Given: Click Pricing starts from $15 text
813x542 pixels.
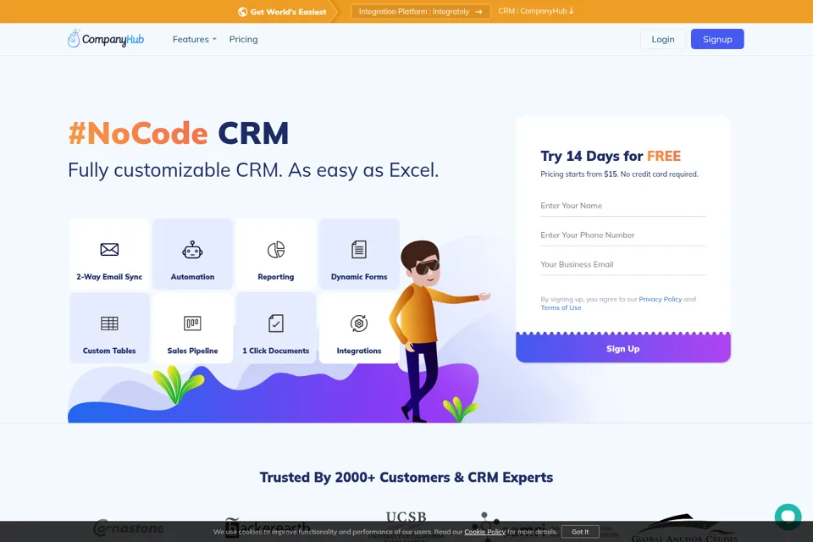Looking at the screenshot, I should [619, 174].
